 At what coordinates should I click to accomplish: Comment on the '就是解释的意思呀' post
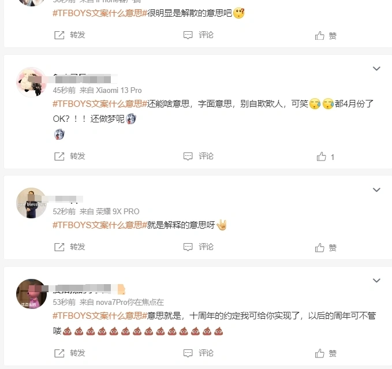(x=199, y=247)
